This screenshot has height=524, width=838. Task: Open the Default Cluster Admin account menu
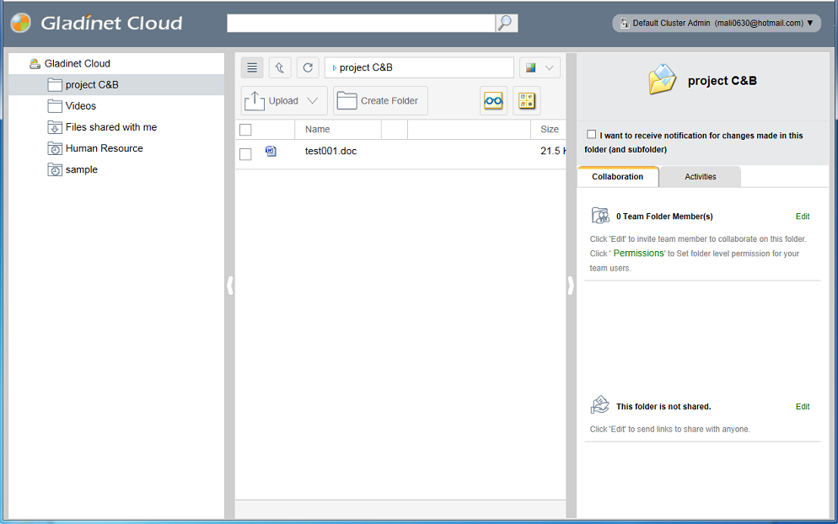pos(716,23)
